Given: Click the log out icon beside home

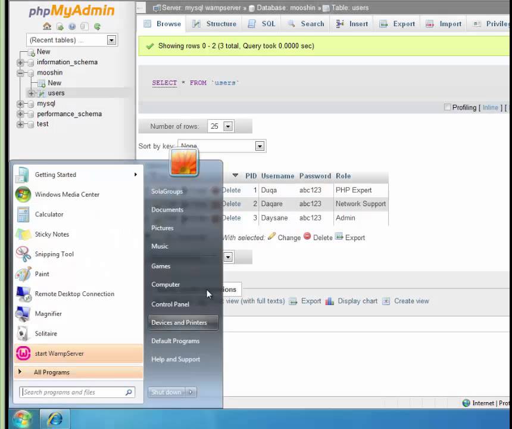Looking at the screenshot, I should pos(60,26).
